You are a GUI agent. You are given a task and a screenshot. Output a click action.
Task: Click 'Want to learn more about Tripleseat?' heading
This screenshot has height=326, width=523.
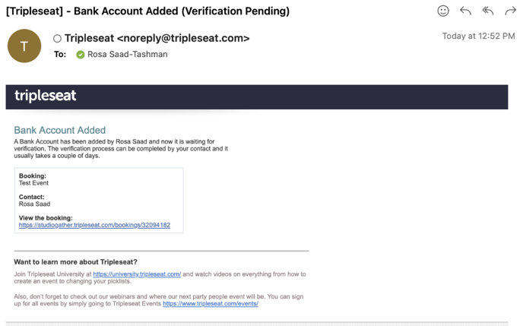coord(75,262)
